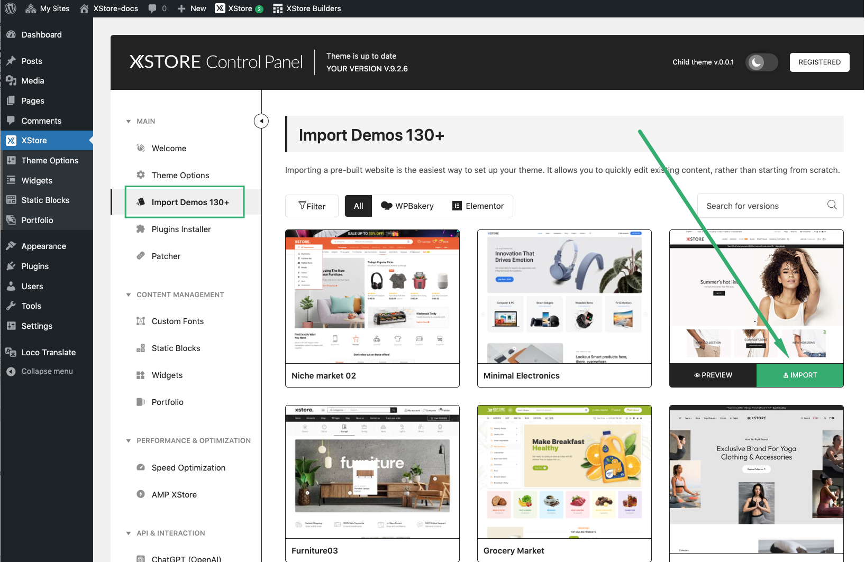The image size is (865, 562).
Task: Open XStore menu in admin bar
Action: tap(239, 8)
